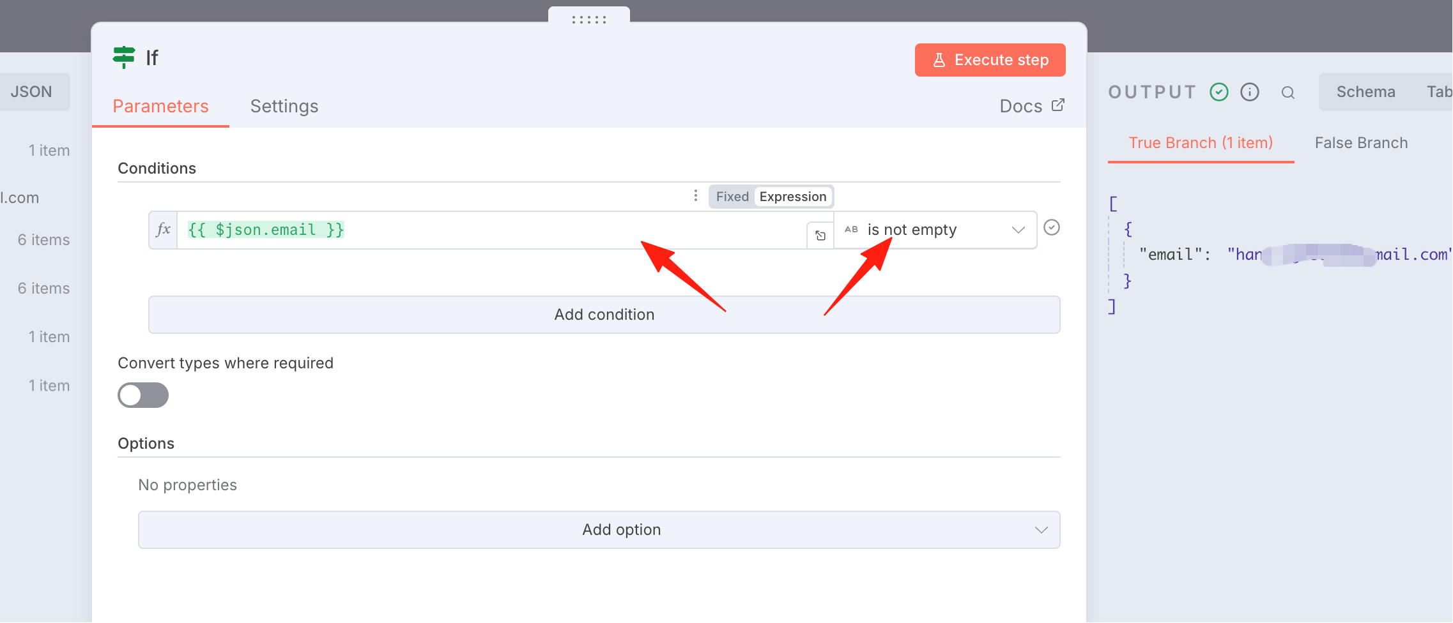Click the Add condition button
The height and width of the screenshot is (623, 1453).
click(x=604, y=315)
